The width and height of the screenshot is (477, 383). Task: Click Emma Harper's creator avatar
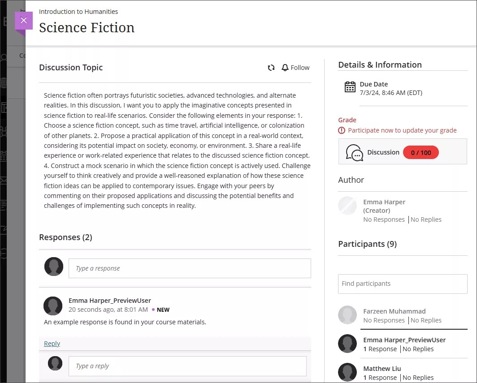click(x=347, y=206)
